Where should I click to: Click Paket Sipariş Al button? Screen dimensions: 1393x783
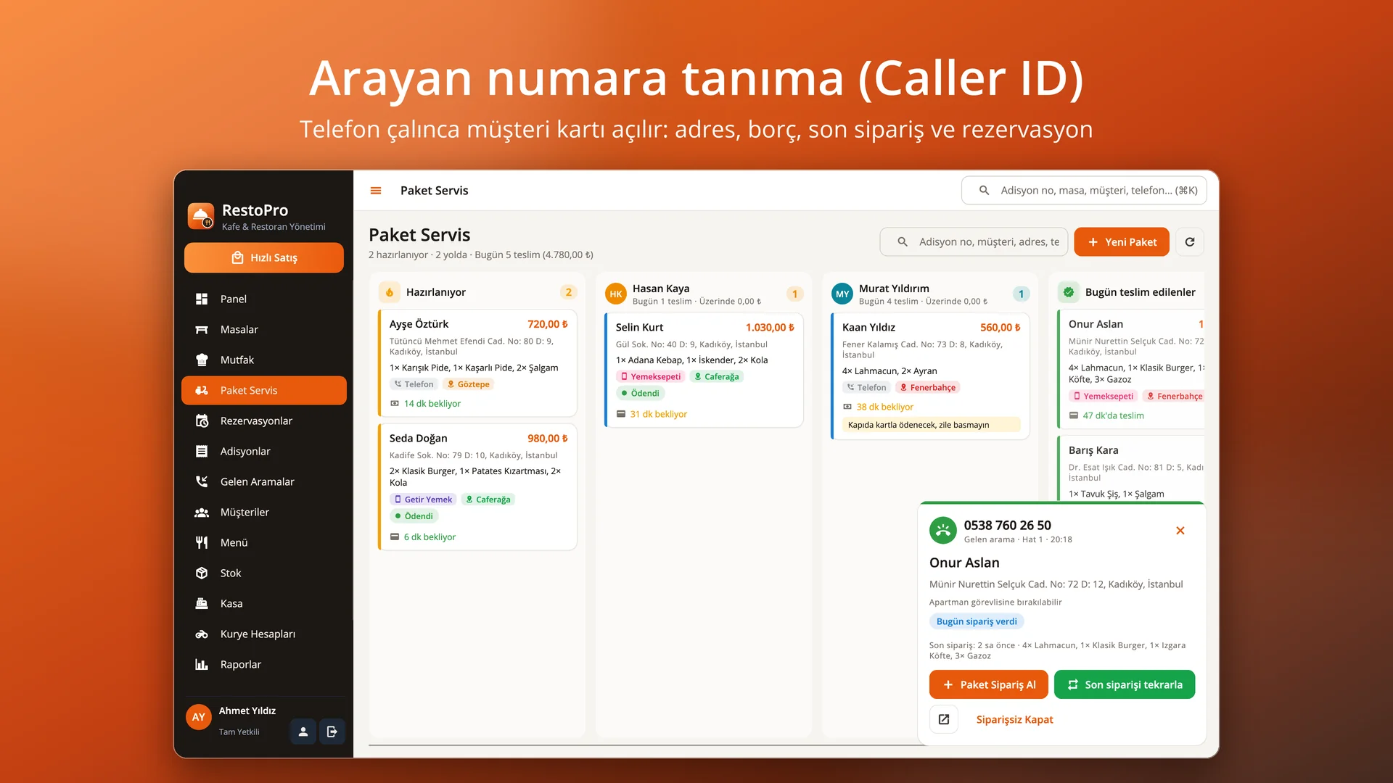[989, 684]
